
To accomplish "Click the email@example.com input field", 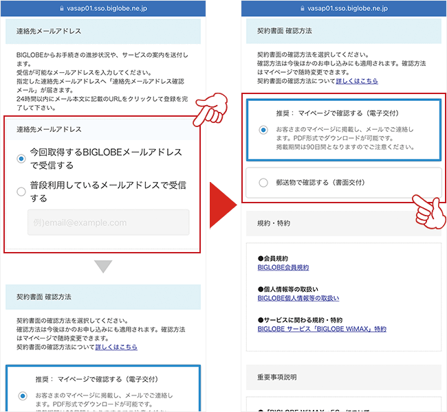I will [109, 222].
